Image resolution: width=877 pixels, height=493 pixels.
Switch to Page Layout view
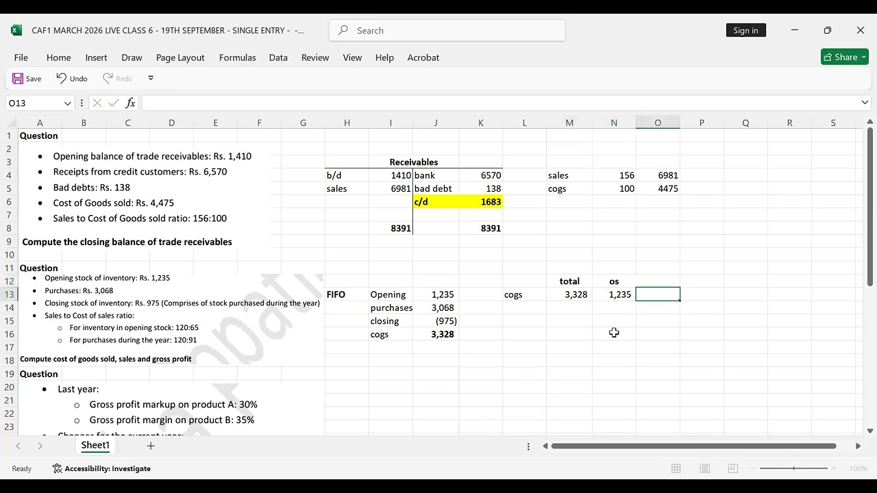(704, 468)
